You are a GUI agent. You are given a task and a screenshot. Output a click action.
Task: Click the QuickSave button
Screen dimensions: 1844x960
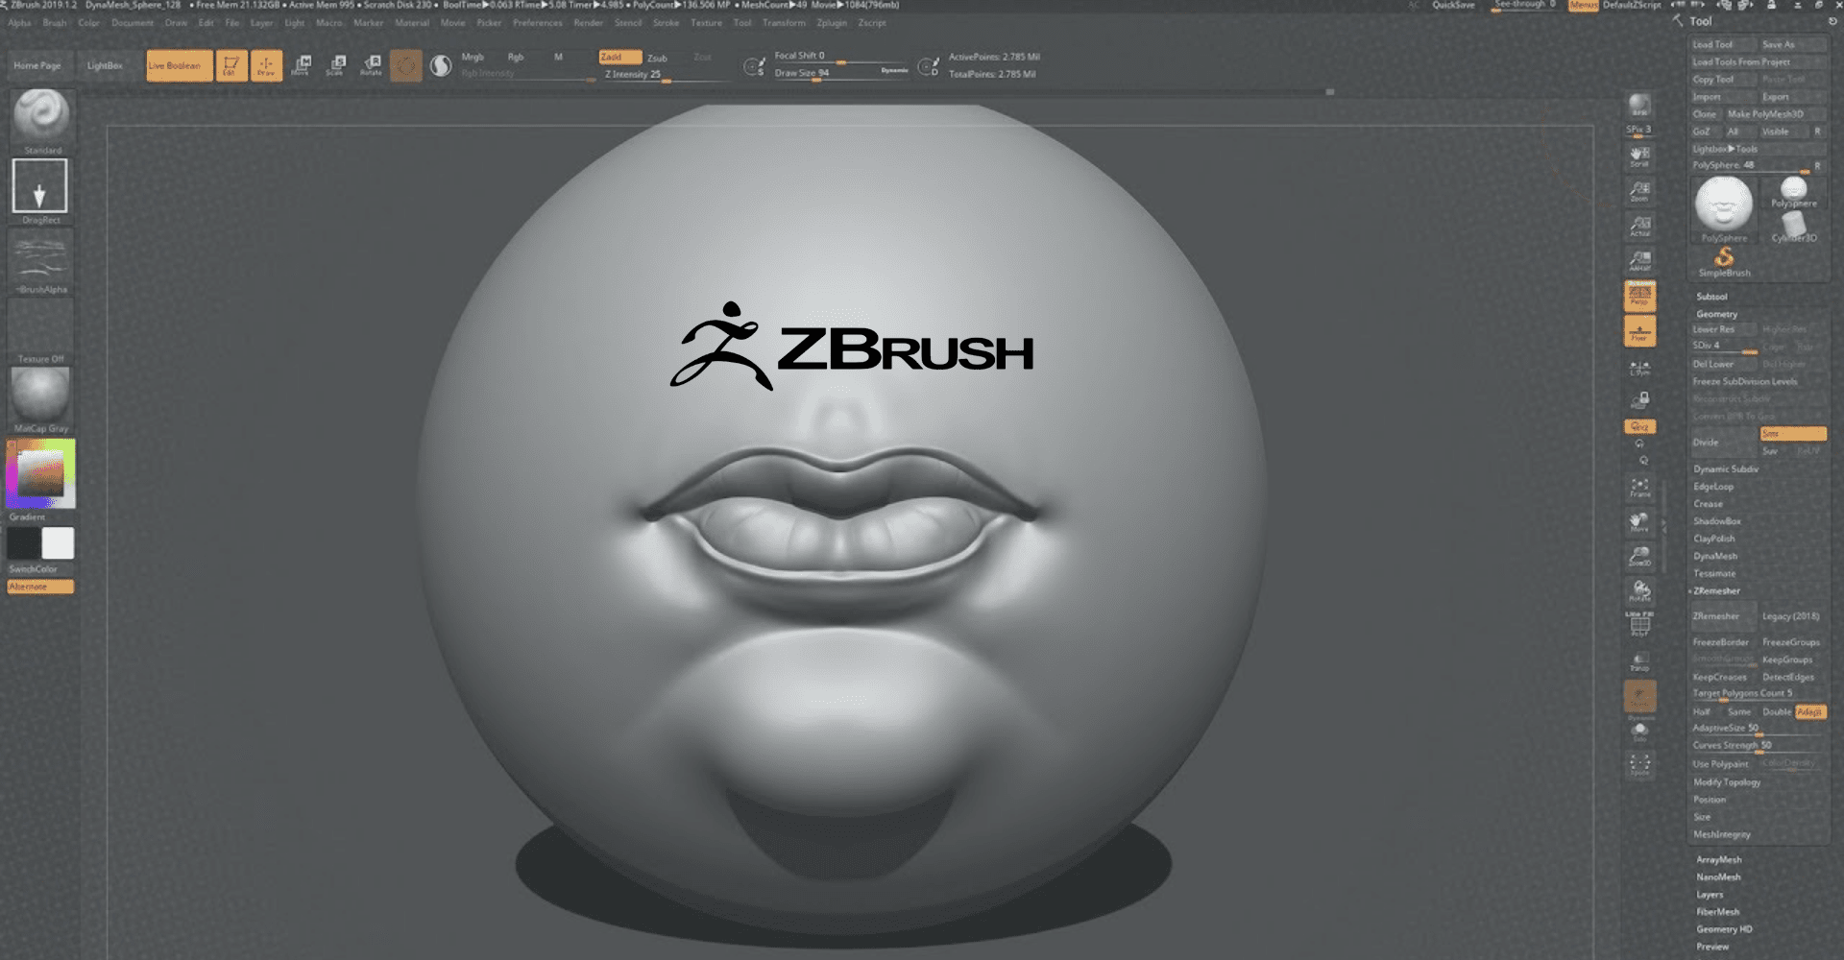tap(1453, 6)
